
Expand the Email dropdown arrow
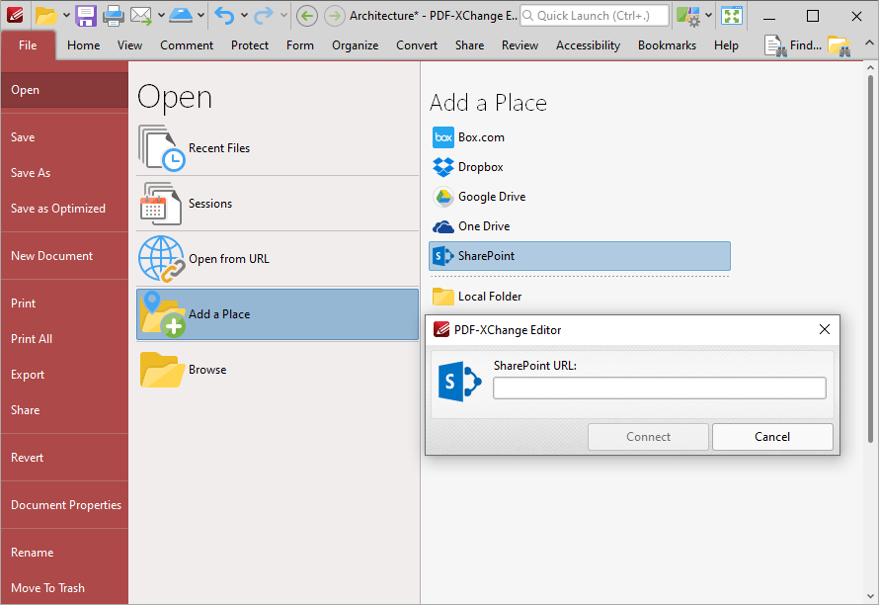pos(161,16)
